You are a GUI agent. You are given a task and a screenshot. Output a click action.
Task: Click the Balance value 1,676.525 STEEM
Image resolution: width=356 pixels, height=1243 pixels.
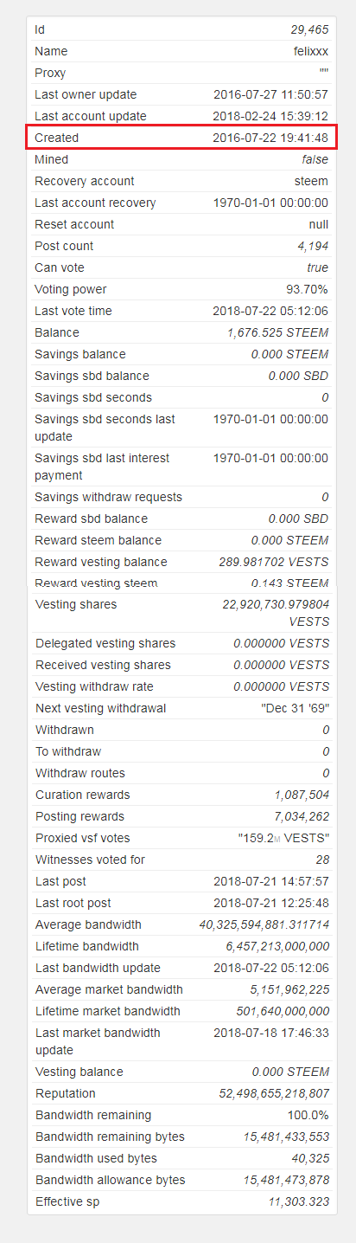click(278, 332)
